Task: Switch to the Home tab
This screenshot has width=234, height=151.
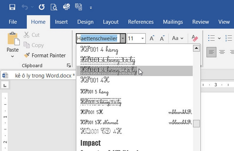Action: 38,22
